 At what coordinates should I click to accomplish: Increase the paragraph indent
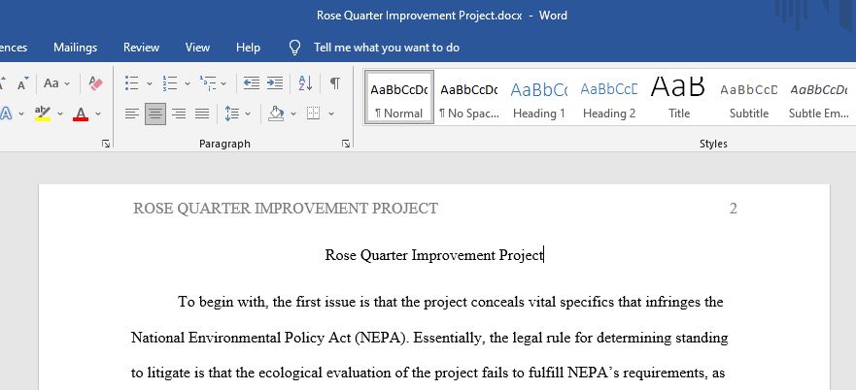click(275, 82)
